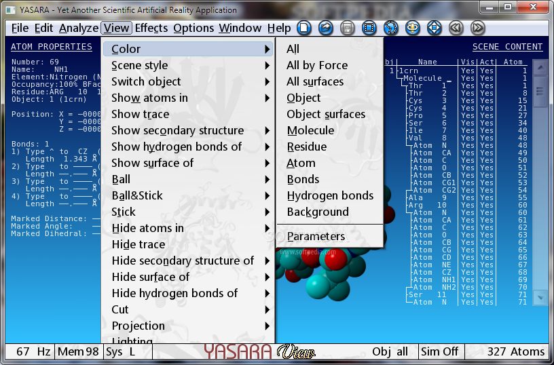The image size is (554, 365).
Task: Expand the Stick submenu
Action: pyautogui.click(x=188, y=212)
